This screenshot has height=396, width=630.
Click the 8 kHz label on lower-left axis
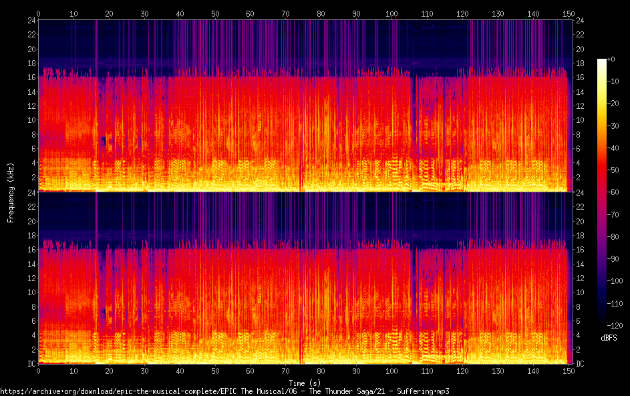click(x=31, y=307)
